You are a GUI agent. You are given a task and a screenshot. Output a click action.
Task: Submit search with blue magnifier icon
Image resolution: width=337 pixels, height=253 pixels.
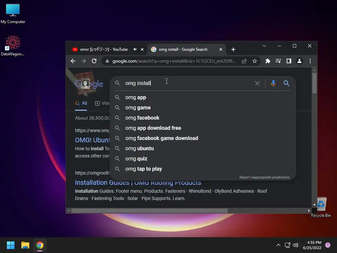(286, 83)
